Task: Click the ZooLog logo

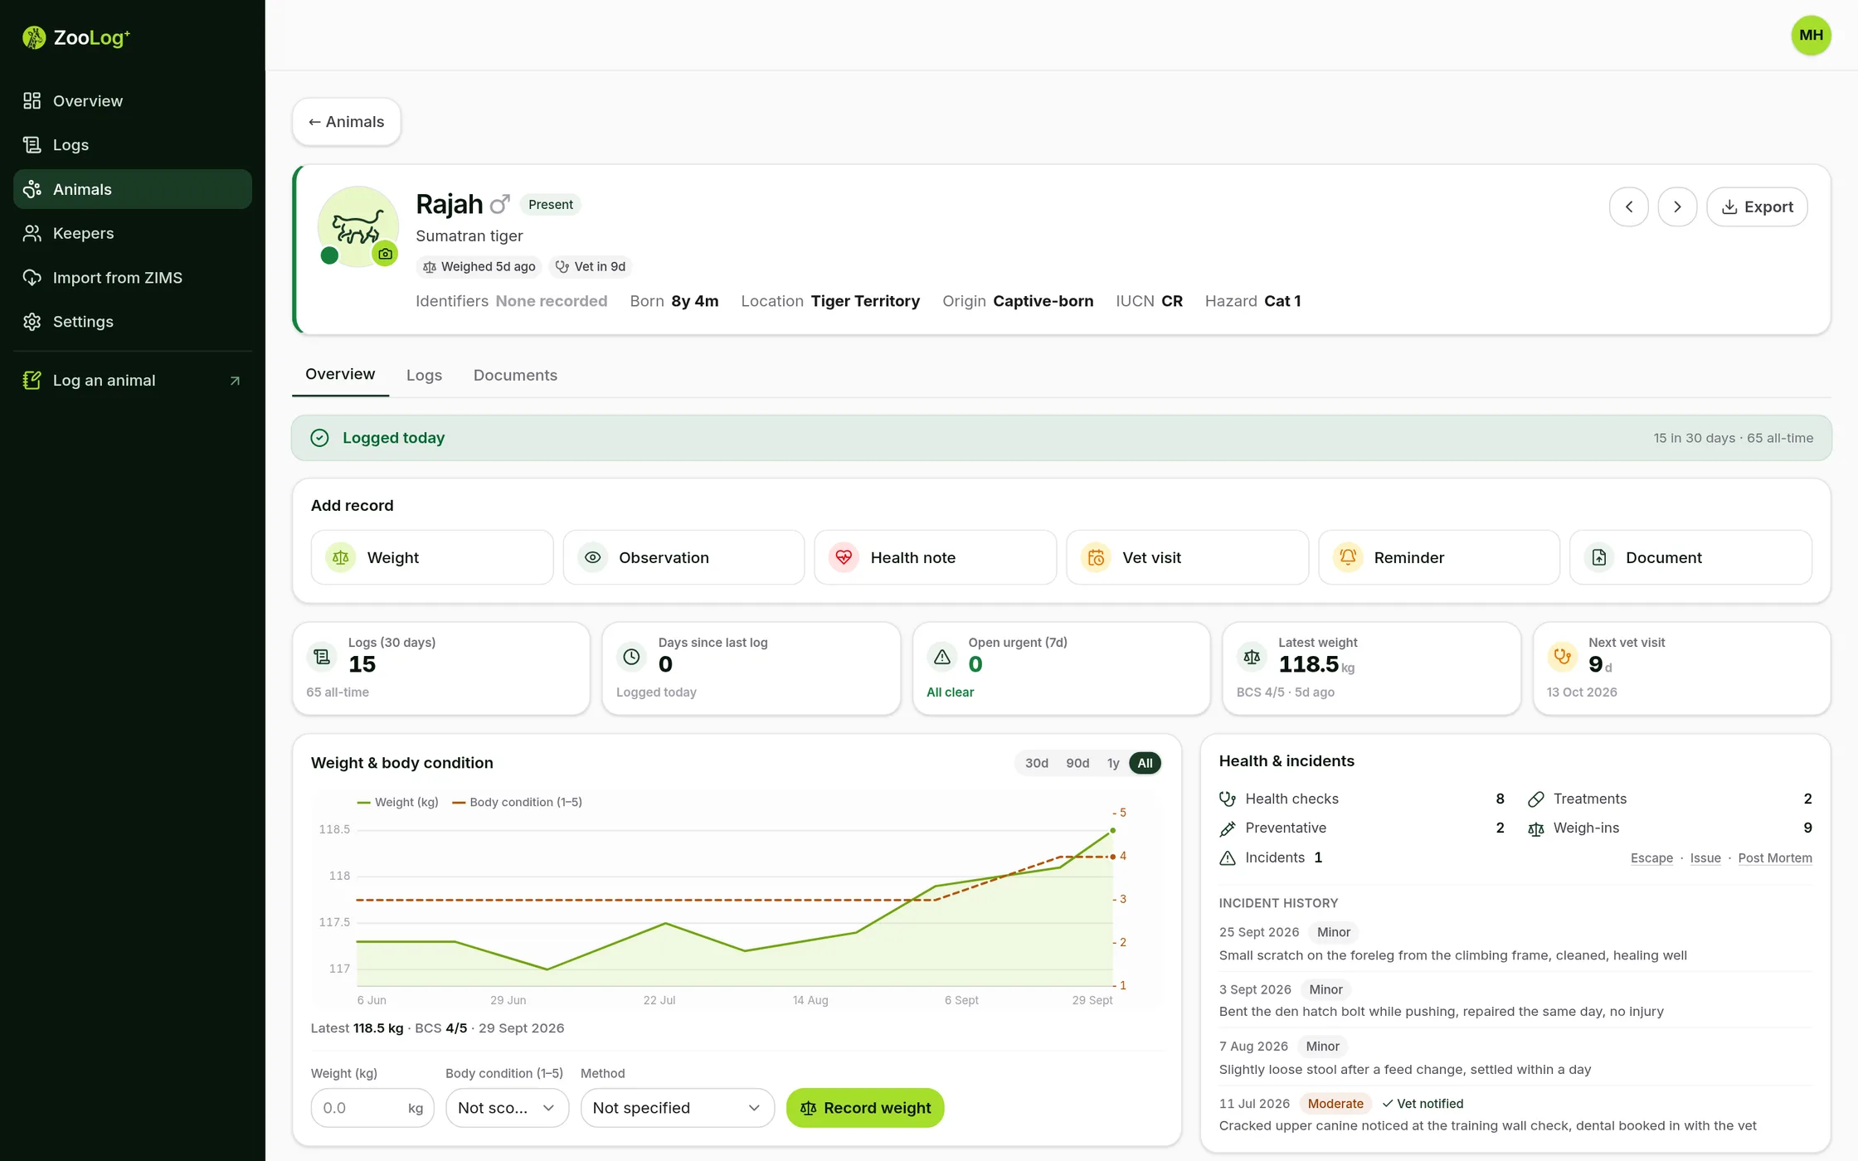Action: [x=76, y=37]
